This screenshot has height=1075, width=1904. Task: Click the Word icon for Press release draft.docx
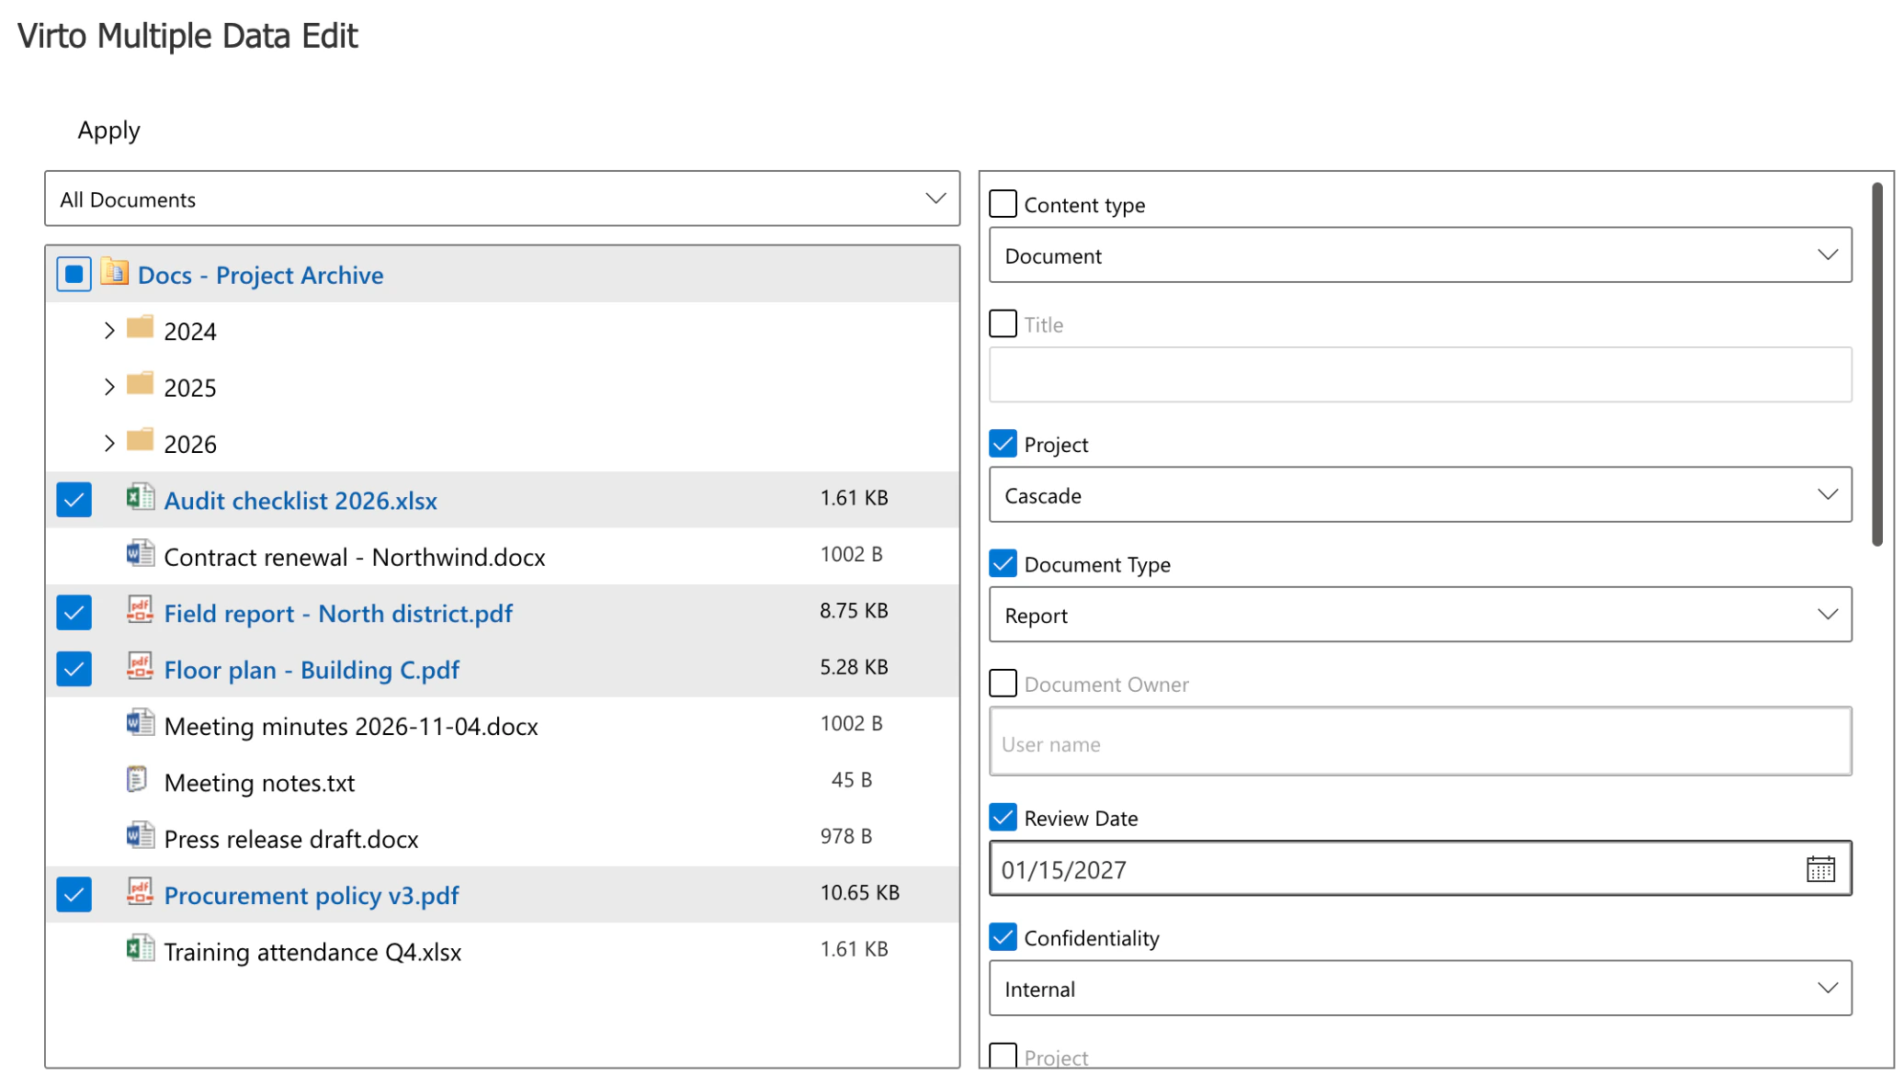[140, 837]
